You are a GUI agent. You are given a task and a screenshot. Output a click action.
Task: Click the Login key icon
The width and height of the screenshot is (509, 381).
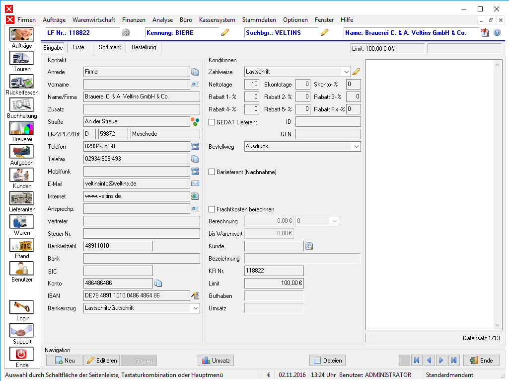[21, 307]
